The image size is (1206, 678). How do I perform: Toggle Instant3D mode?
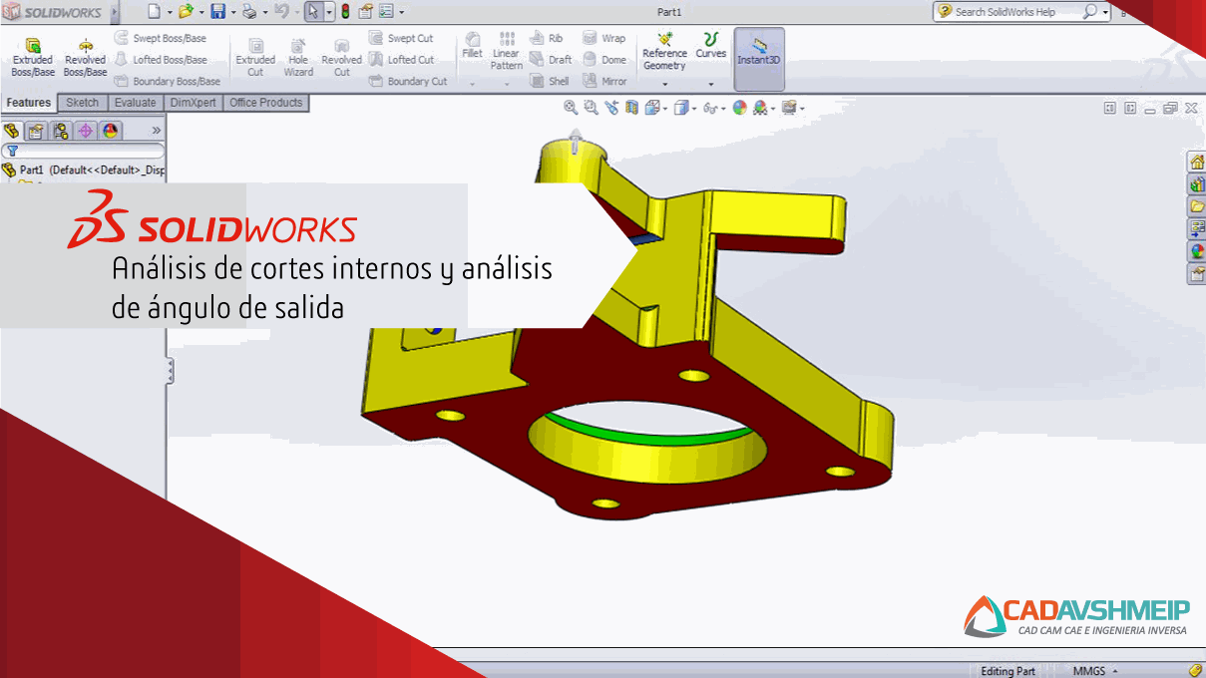[759, 58]
